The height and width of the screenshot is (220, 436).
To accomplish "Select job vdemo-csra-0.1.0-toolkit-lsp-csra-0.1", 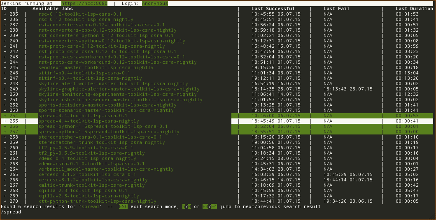I will pos(91,164).
